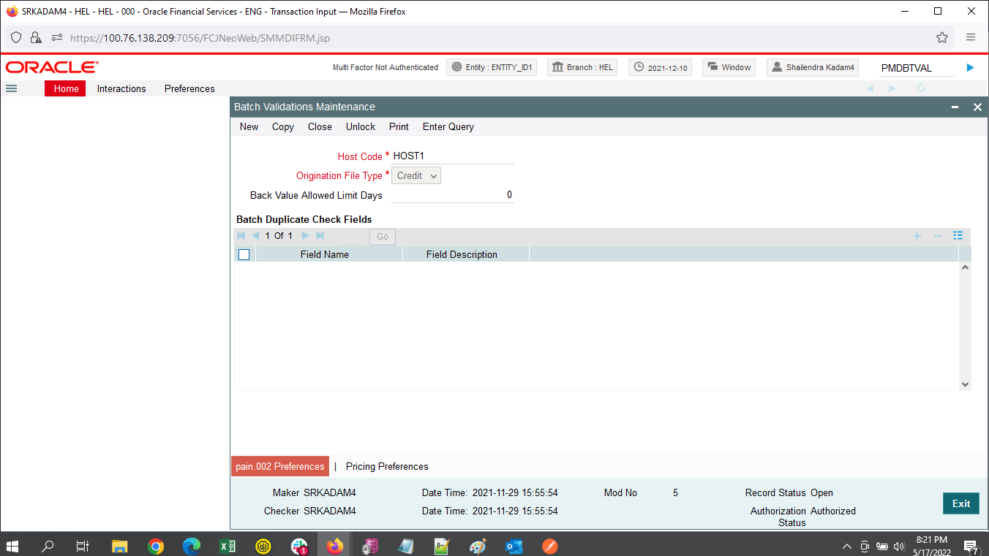Switch to Pricing Preferences tab

(x=387, y=466)
